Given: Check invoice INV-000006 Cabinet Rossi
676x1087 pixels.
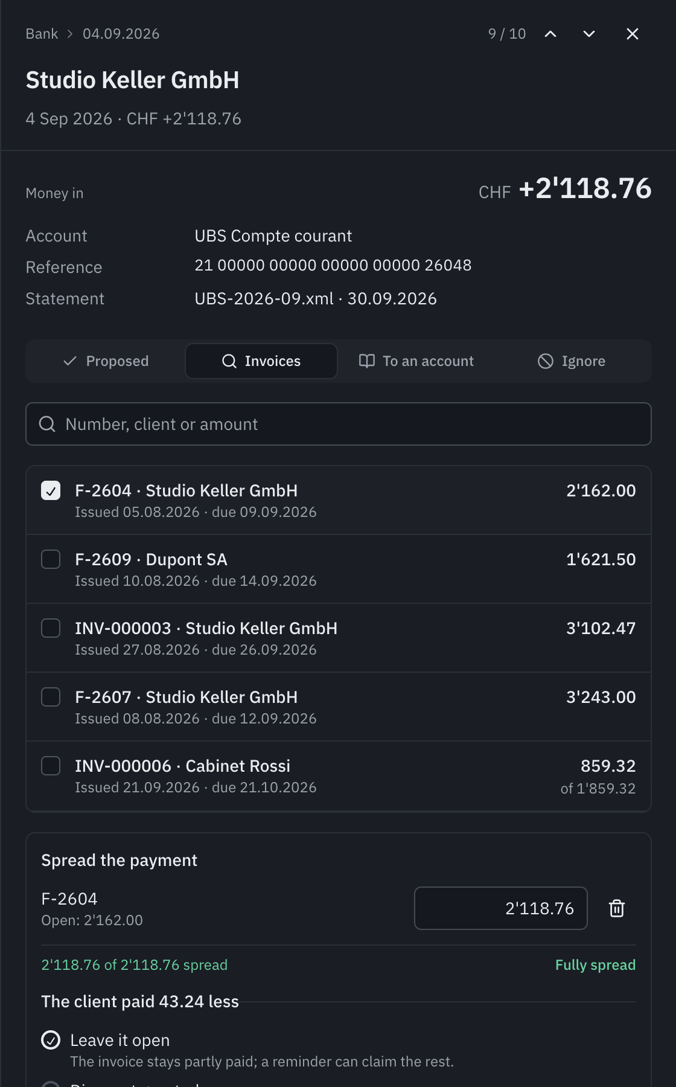Looking at the screenshot, I should click(x=51, y=766).
